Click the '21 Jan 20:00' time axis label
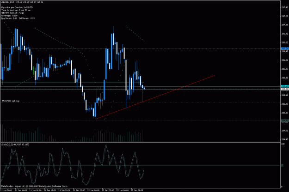 pyautogui.click(x=65, y=190)
